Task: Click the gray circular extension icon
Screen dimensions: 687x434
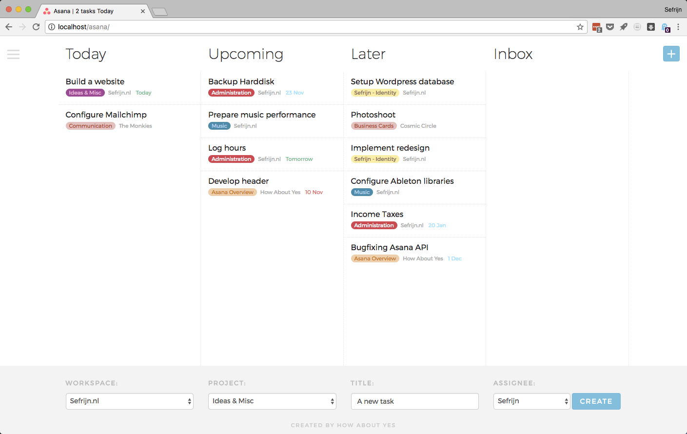Action: [x=637, y=27]
